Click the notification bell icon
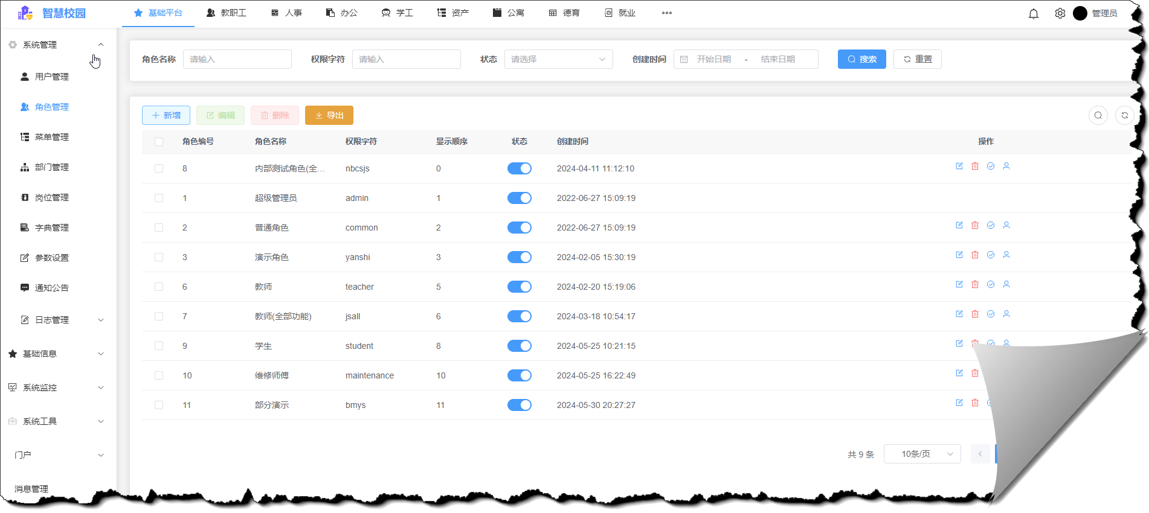The image size is (1149, 513). click(x=1034, y=13)
